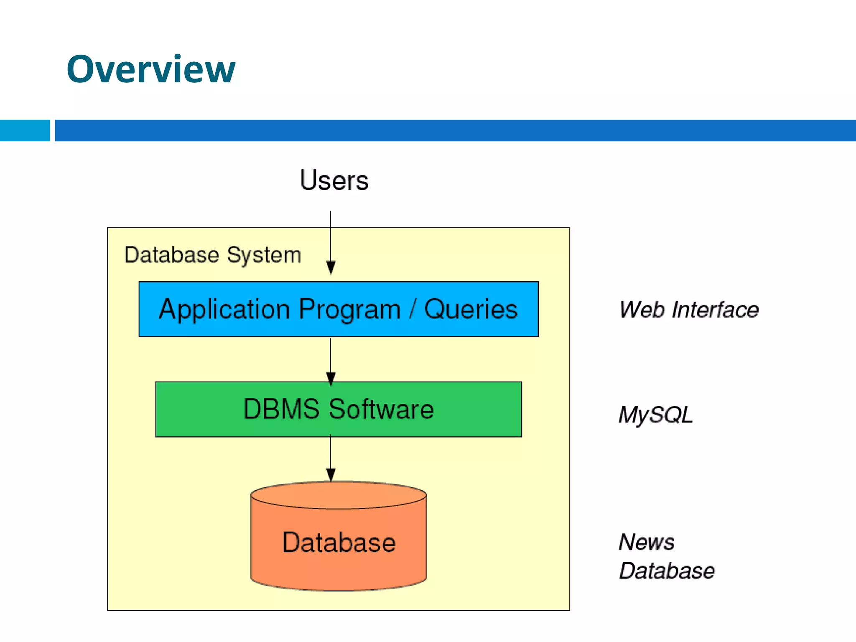Click the light blue accent square
This screenshot has width=856, height=642.
click(25, 130)
